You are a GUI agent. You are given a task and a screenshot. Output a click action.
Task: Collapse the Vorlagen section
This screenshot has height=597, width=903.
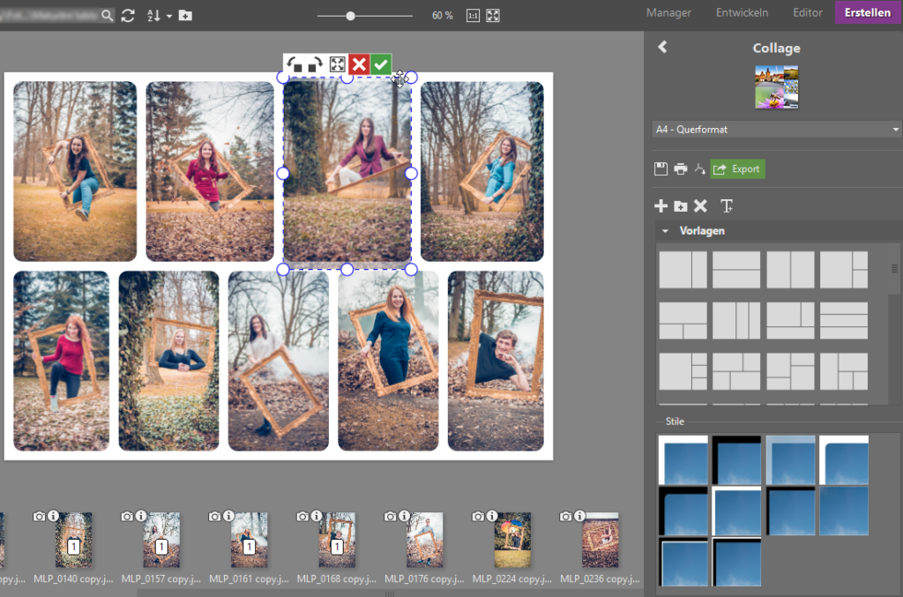[x=665, y=231]
